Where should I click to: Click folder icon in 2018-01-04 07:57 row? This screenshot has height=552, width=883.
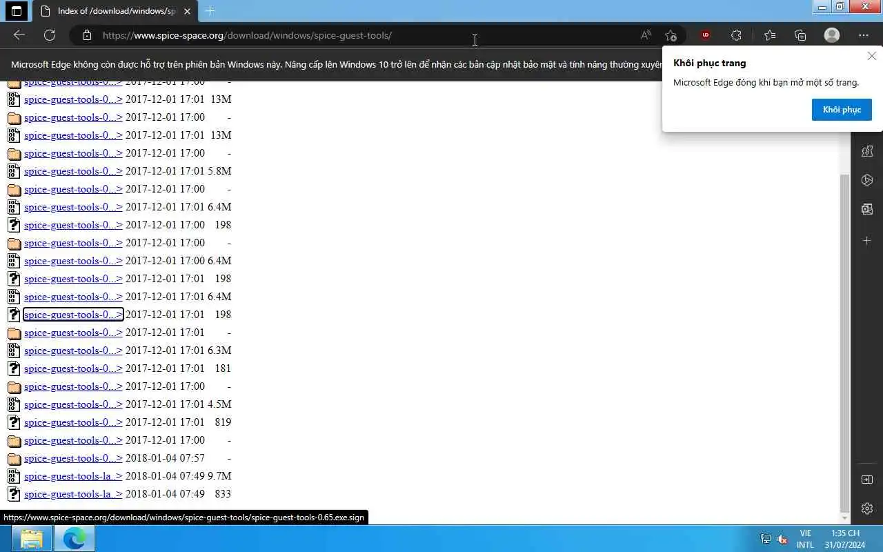click(14, 458)
